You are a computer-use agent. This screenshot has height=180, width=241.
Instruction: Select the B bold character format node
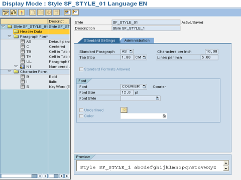(x=28, y=76)
